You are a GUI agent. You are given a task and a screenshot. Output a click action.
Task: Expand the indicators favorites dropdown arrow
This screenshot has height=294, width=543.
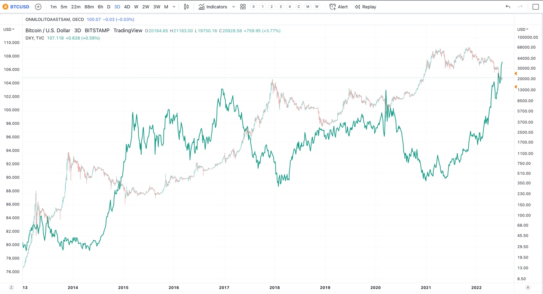(x=233, y=7)
